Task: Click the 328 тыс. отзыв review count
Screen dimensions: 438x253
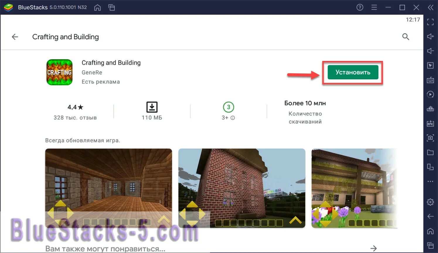Action: pyautogui.click(x=75, y=118)
